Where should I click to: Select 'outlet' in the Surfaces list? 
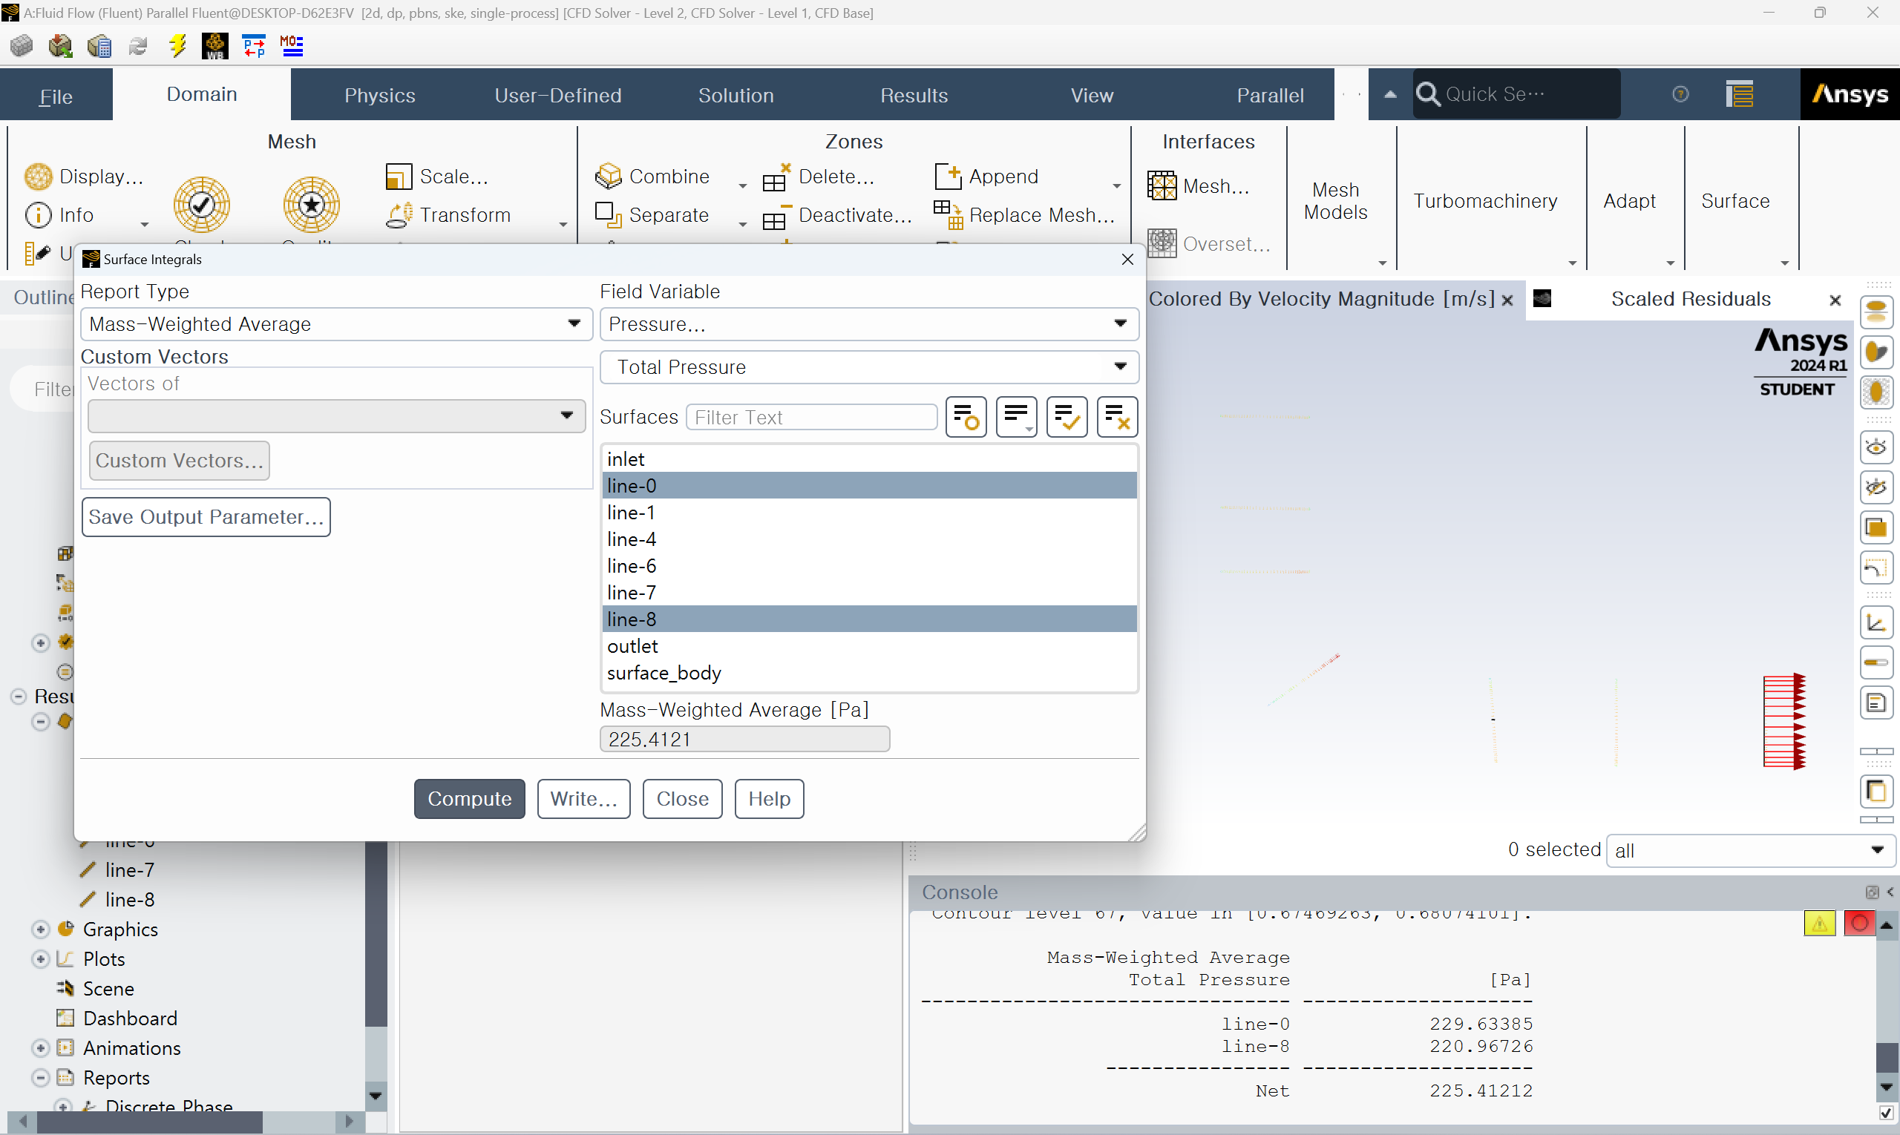click(x=869, y=646)
